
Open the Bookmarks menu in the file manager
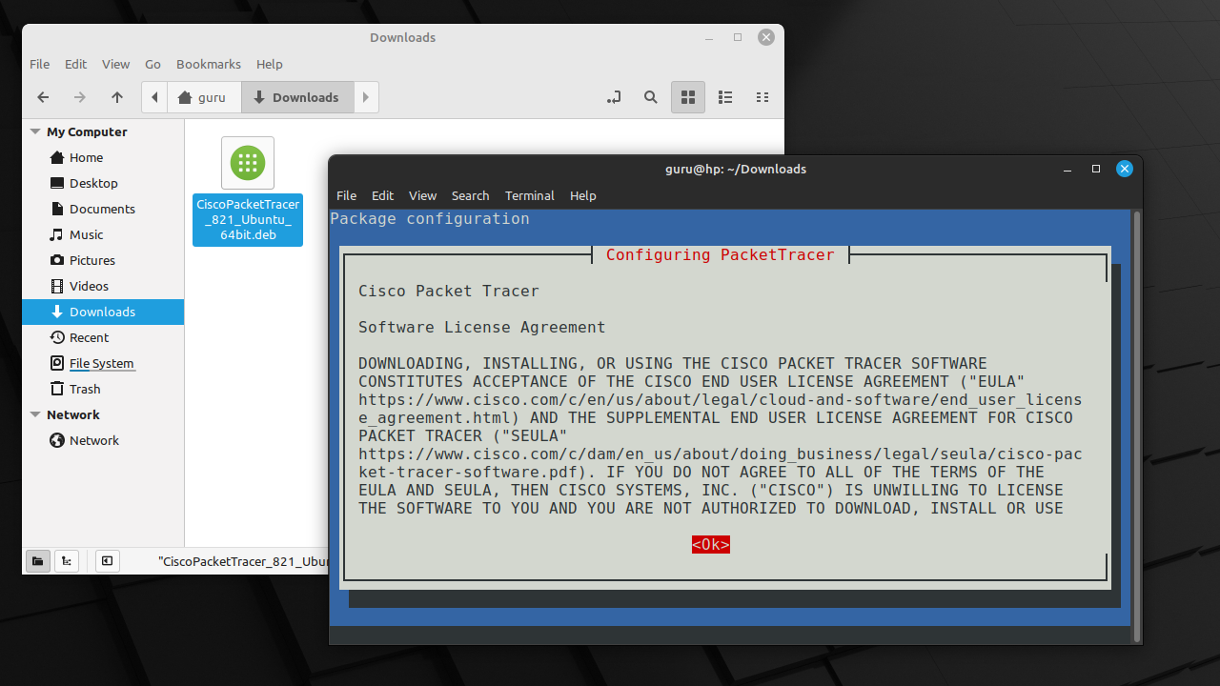point(209,64)
